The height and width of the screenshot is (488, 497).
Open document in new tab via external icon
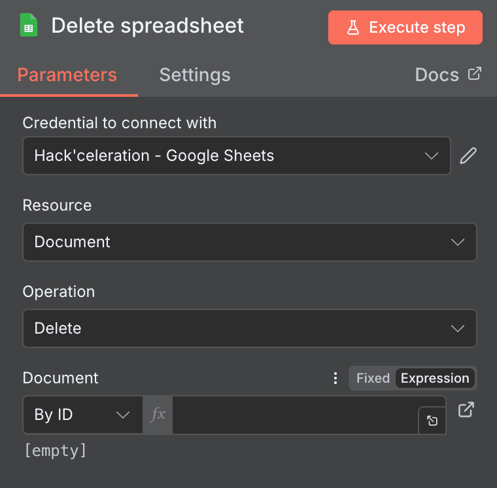click(466, 410)
